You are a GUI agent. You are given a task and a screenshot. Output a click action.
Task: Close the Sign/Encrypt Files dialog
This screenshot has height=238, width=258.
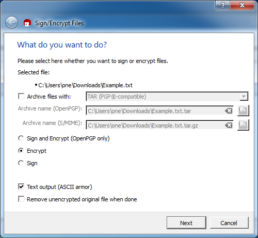[242, 5]
